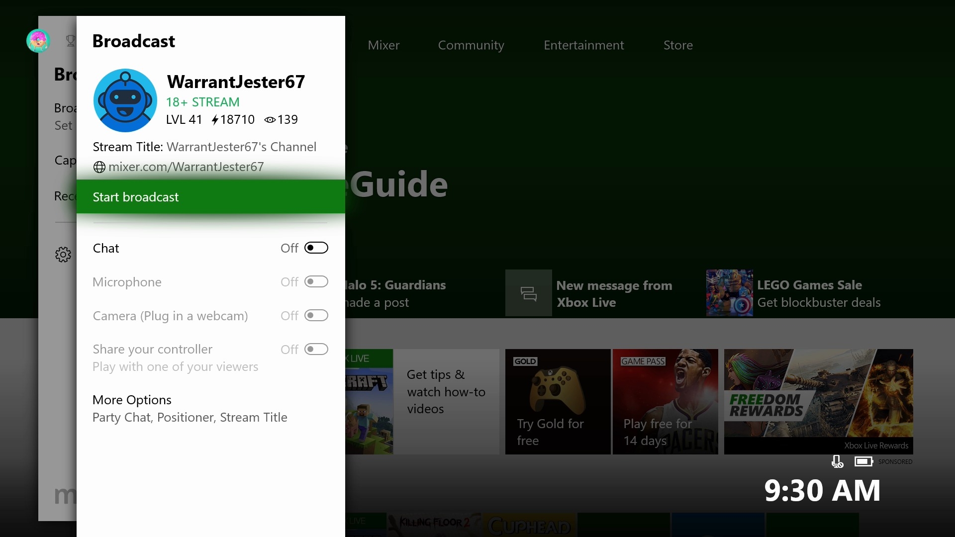Click the message/chat notification icon
955x537 pixels.
(x=528, y=293)
